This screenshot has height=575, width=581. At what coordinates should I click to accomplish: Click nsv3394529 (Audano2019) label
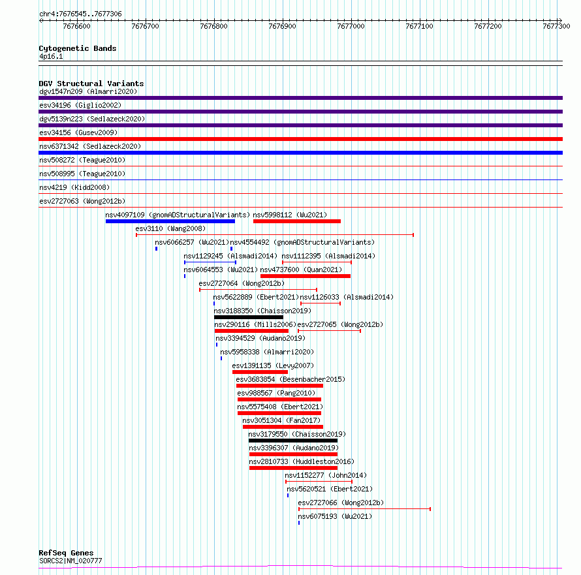pyautogui.click(x=260, y=338)
